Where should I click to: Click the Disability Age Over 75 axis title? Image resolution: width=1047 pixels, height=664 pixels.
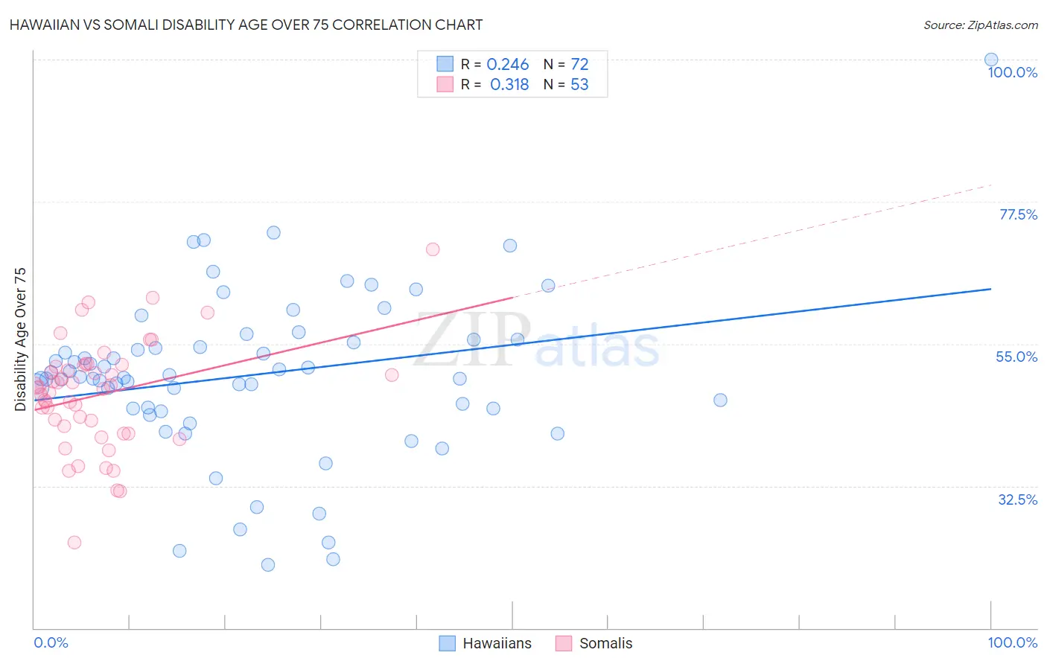[x=20, y=339]
